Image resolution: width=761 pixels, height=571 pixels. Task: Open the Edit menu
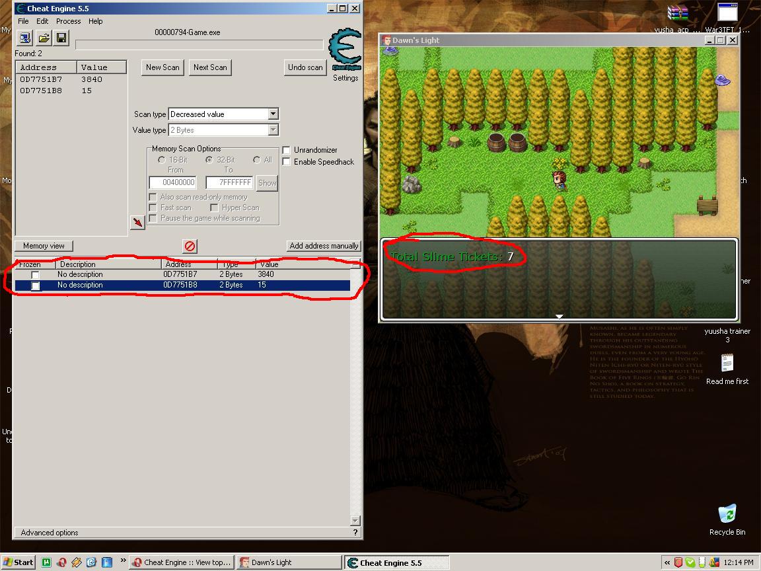click(x=42, y=21)
